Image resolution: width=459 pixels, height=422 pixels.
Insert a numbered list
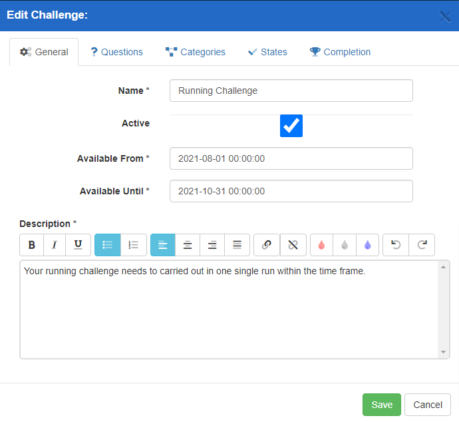pyautogui.click(x=133, y=245)
